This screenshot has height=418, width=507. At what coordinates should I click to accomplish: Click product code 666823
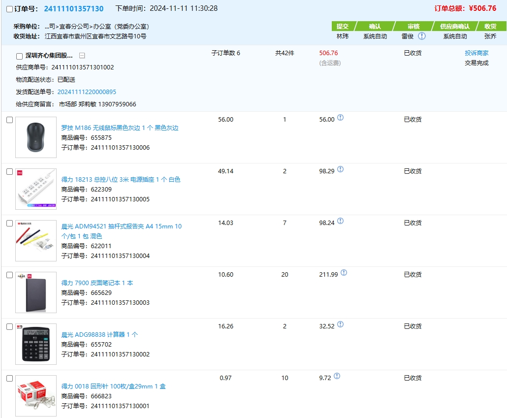click(101, 396)
